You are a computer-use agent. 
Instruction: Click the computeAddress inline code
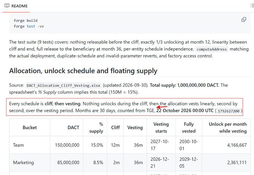pyautogui.click(x=211, y=49)
